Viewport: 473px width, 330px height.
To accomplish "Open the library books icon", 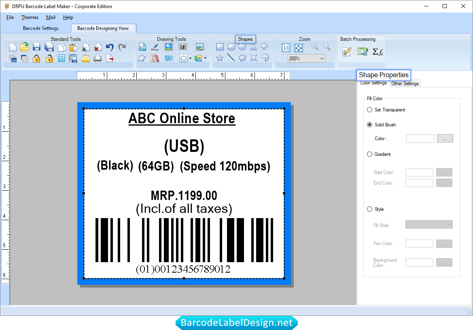I will [x=155, y=58].
